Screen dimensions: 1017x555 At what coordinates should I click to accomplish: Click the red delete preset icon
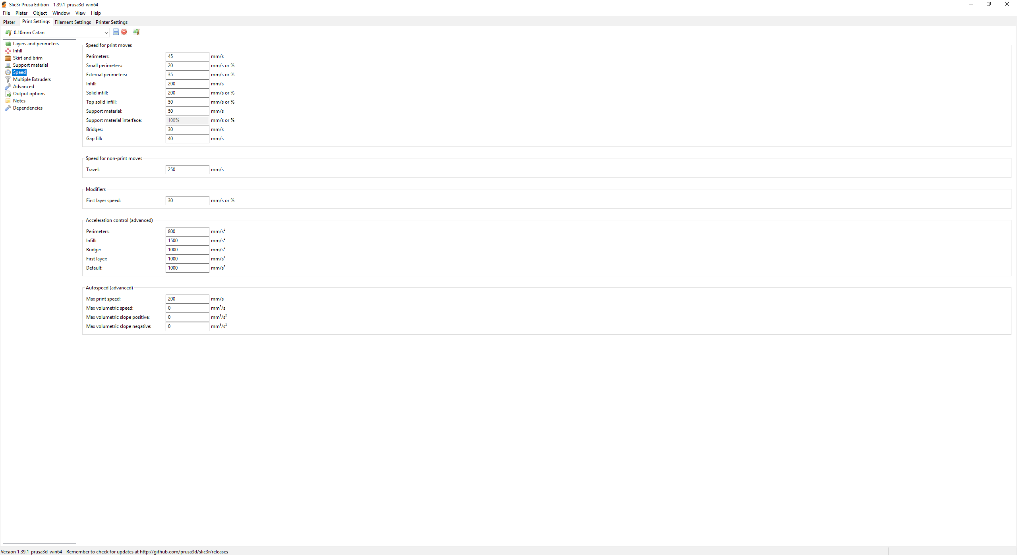click(124, 32)
